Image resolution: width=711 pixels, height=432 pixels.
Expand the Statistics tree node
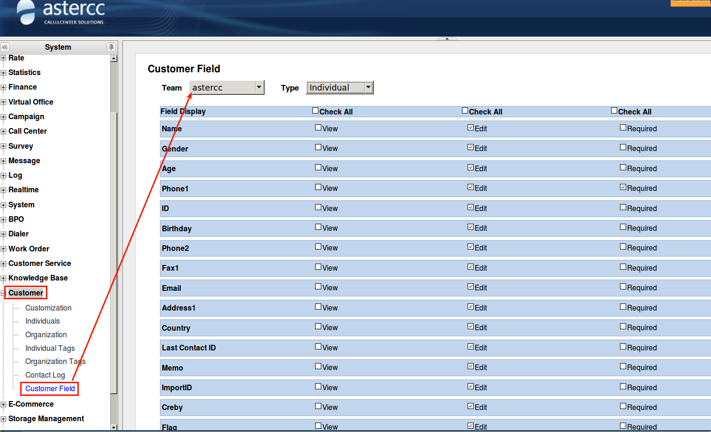[3, 73]
